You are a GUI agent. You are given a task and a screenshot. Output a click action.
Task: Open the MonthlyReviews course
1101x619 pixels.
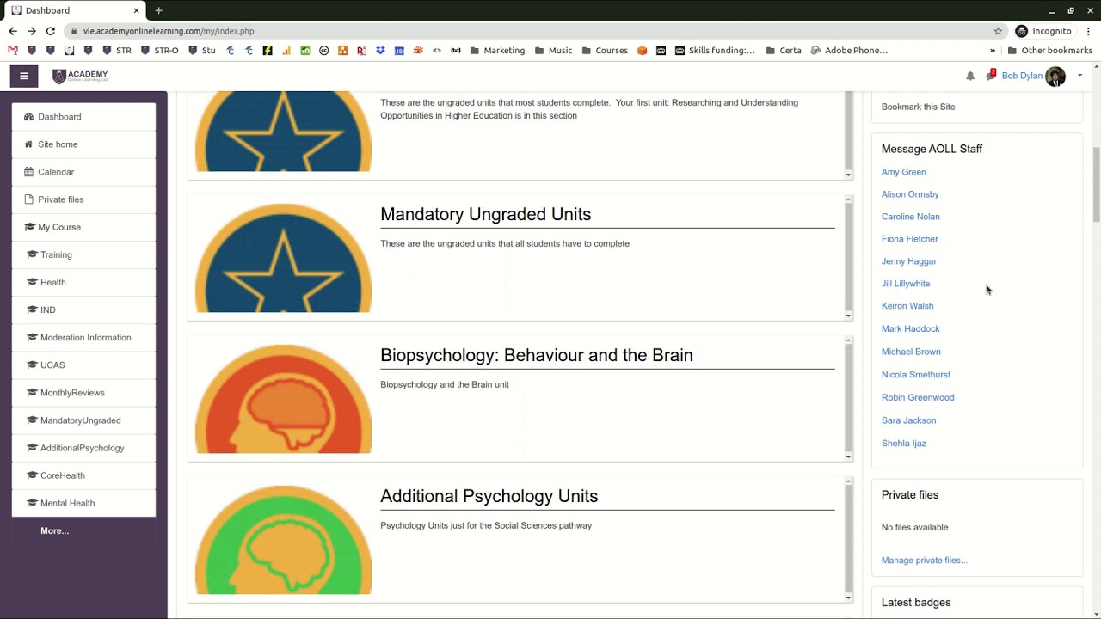click(x=83, y=393)
